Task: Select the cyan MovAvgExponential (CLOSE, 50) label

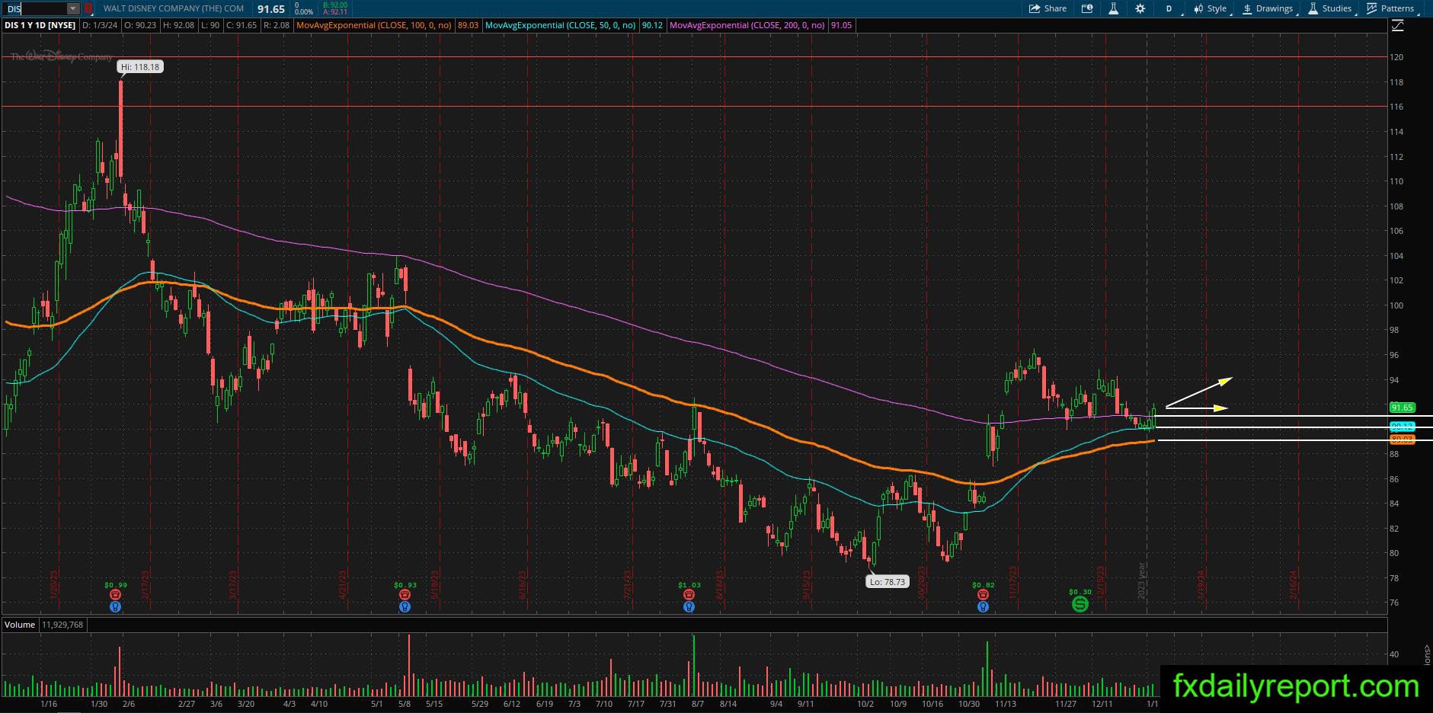Action: [561, 25]
